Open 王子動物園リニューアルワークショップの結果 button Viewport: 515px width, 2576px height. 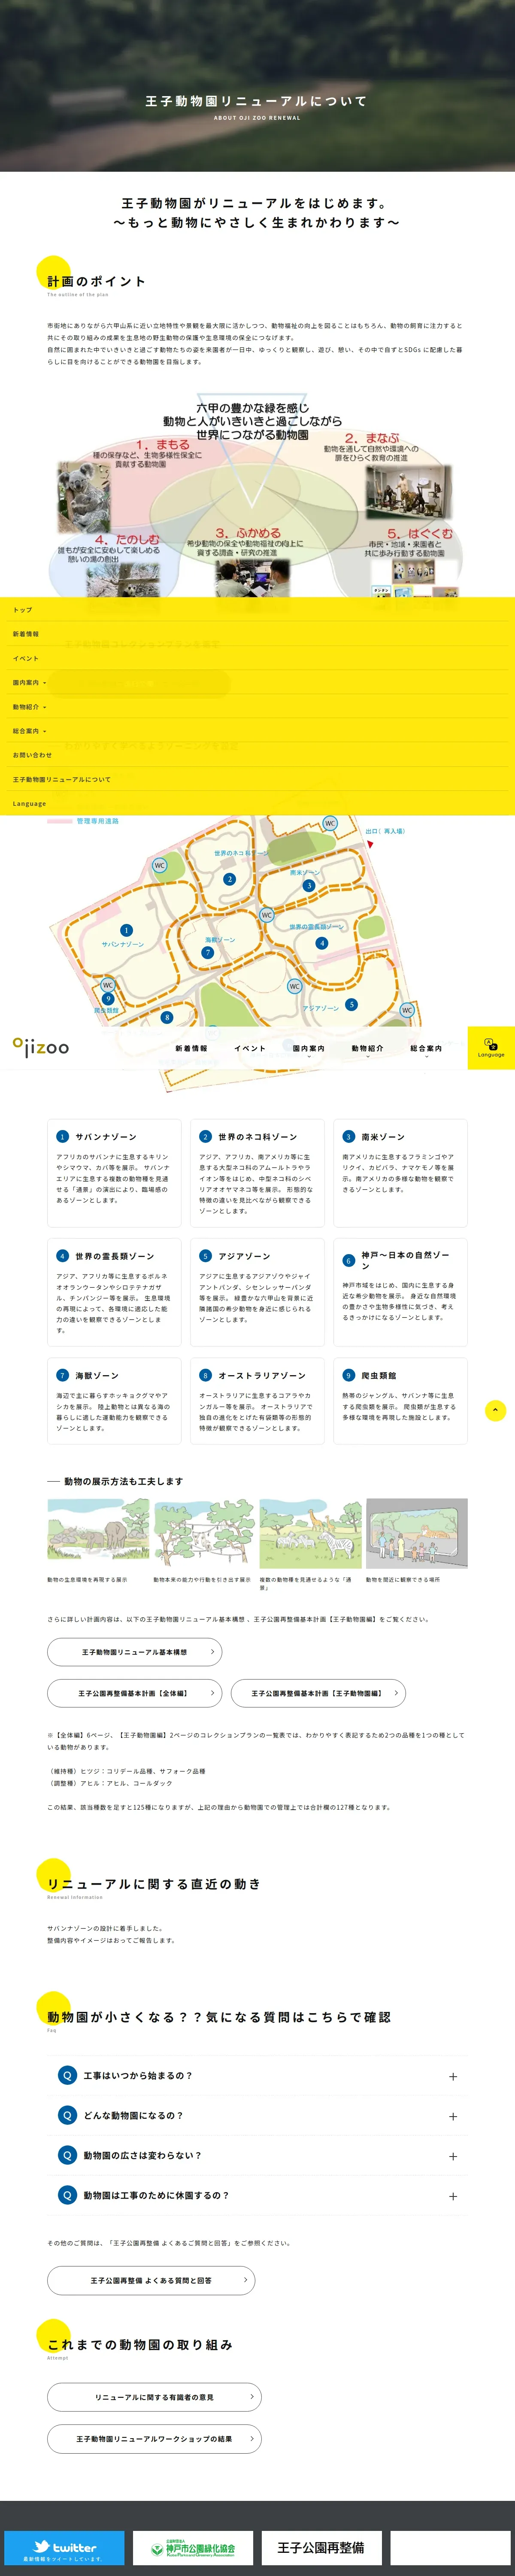coord(154,2439)
